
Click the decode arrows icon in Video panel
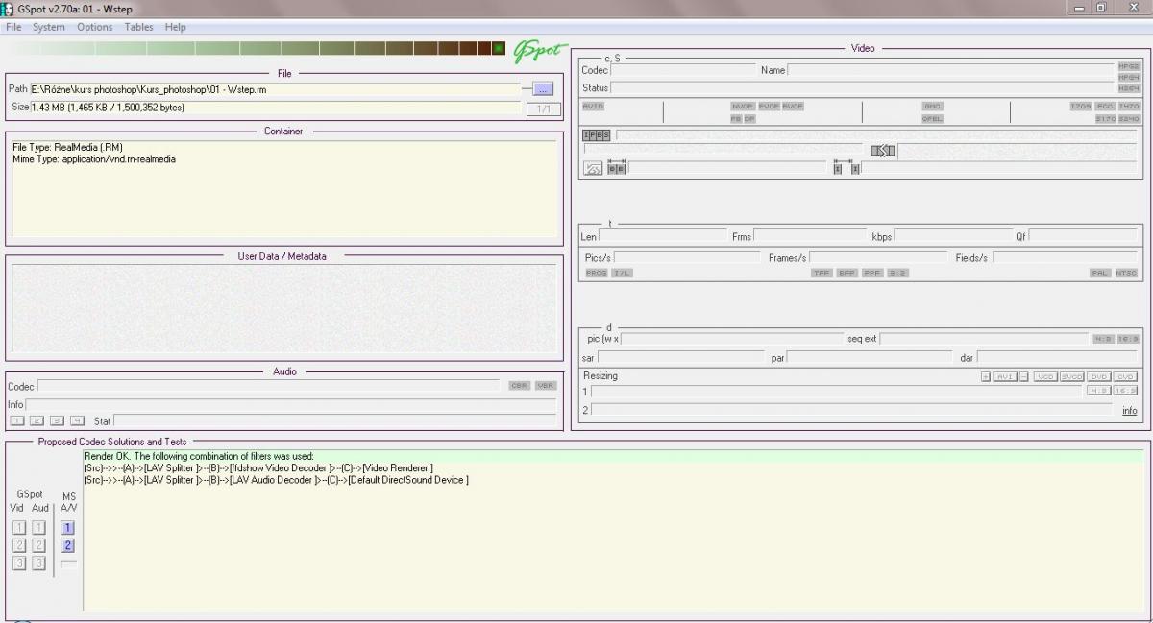coord(883,151)
